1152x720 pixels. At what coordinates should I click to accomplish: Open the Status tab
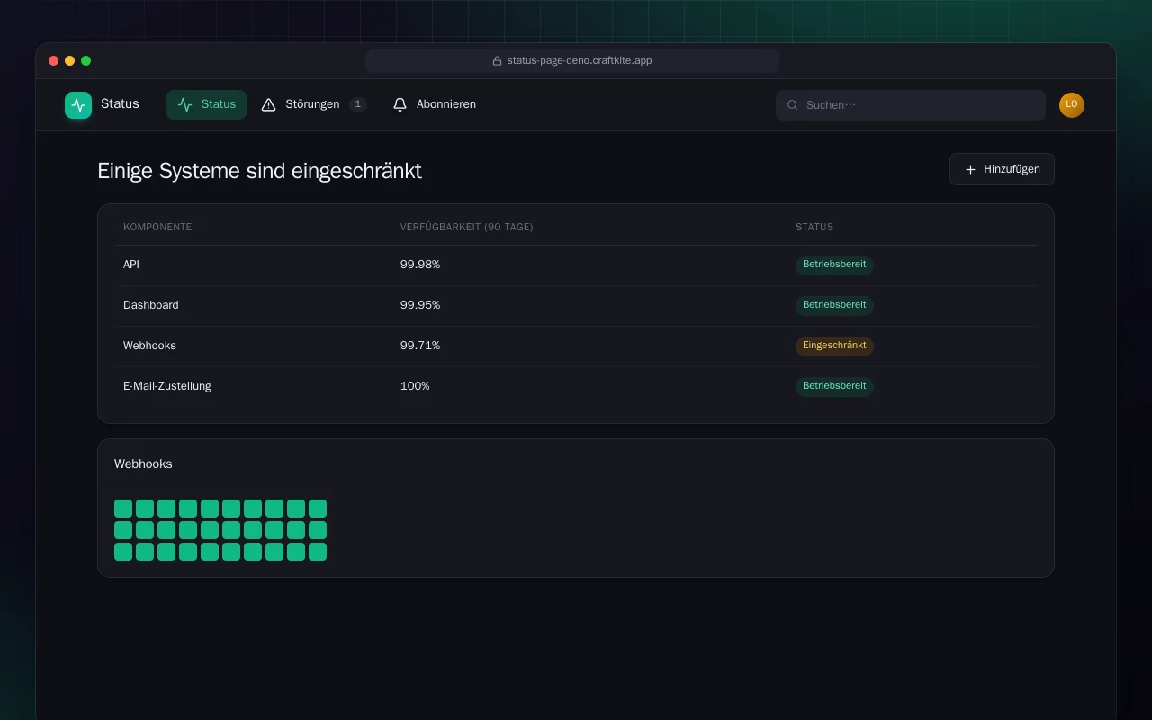click(x=206, y=104)
